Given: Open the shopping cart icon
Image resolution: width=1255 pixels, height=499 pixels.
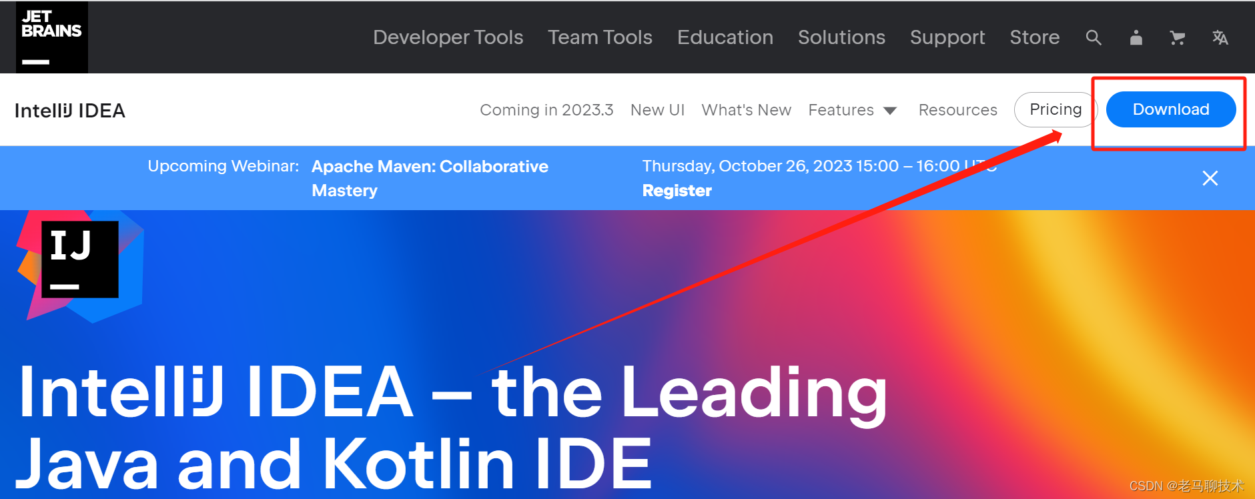Looking at the screenshot, I should pyautogui.click(x=1178, y=37).
